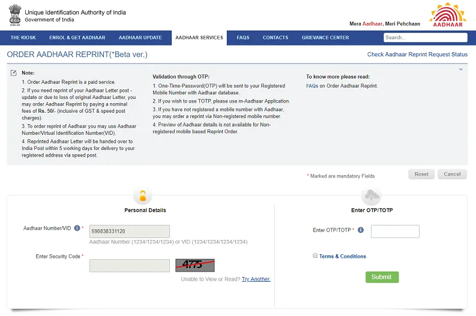Open the Terms & Conditions link

coord(342,256)
